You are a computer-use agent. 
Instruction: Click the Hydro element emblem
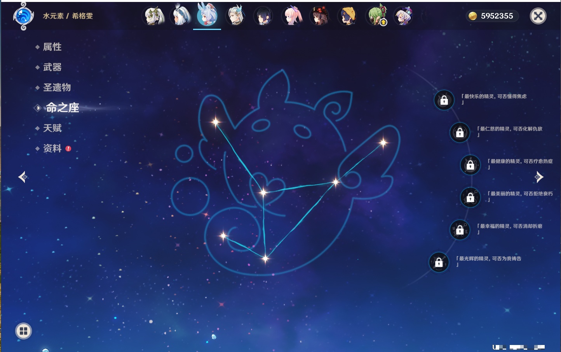click(23, 16)
